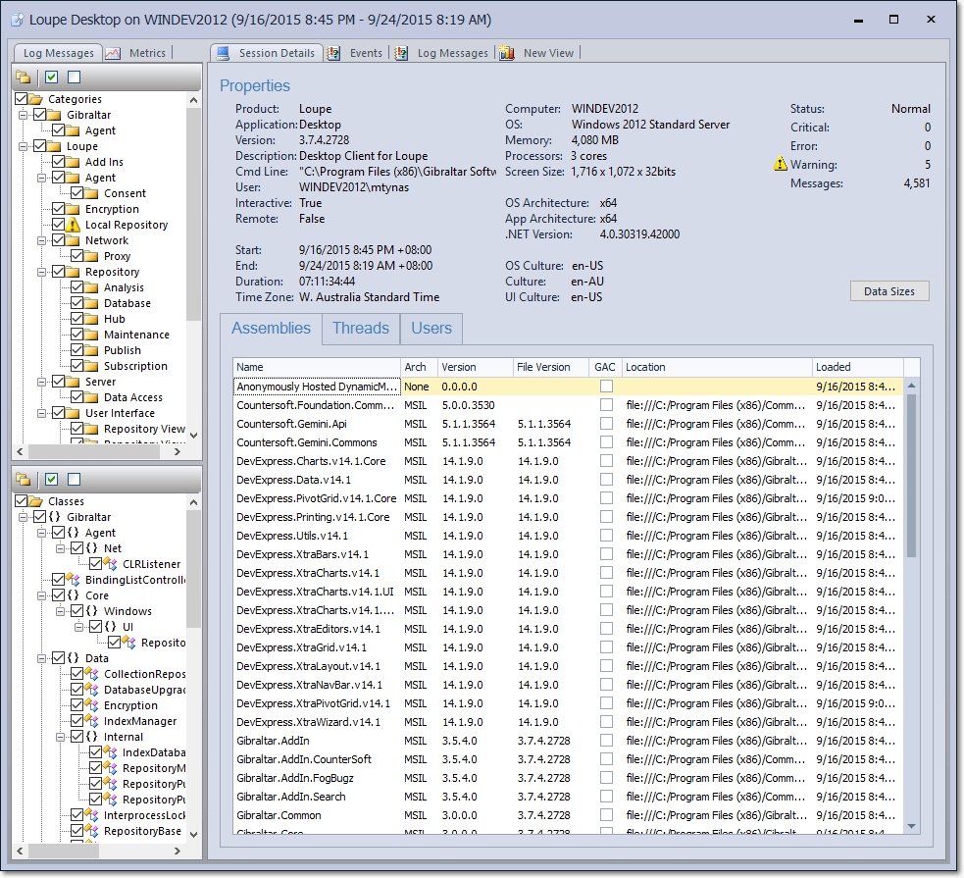
Task: Click the Warning status icon
Action: click(781, 164)
